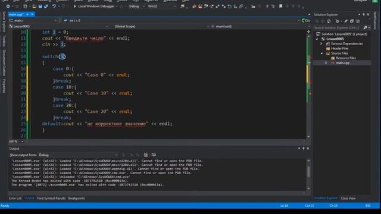The width and height of the screenshot is (381, 214).
Task: Click the Save All icon
Action: (46, 7)
